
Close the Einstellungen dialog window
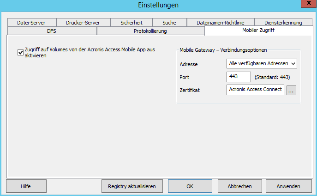click(309, 3)
